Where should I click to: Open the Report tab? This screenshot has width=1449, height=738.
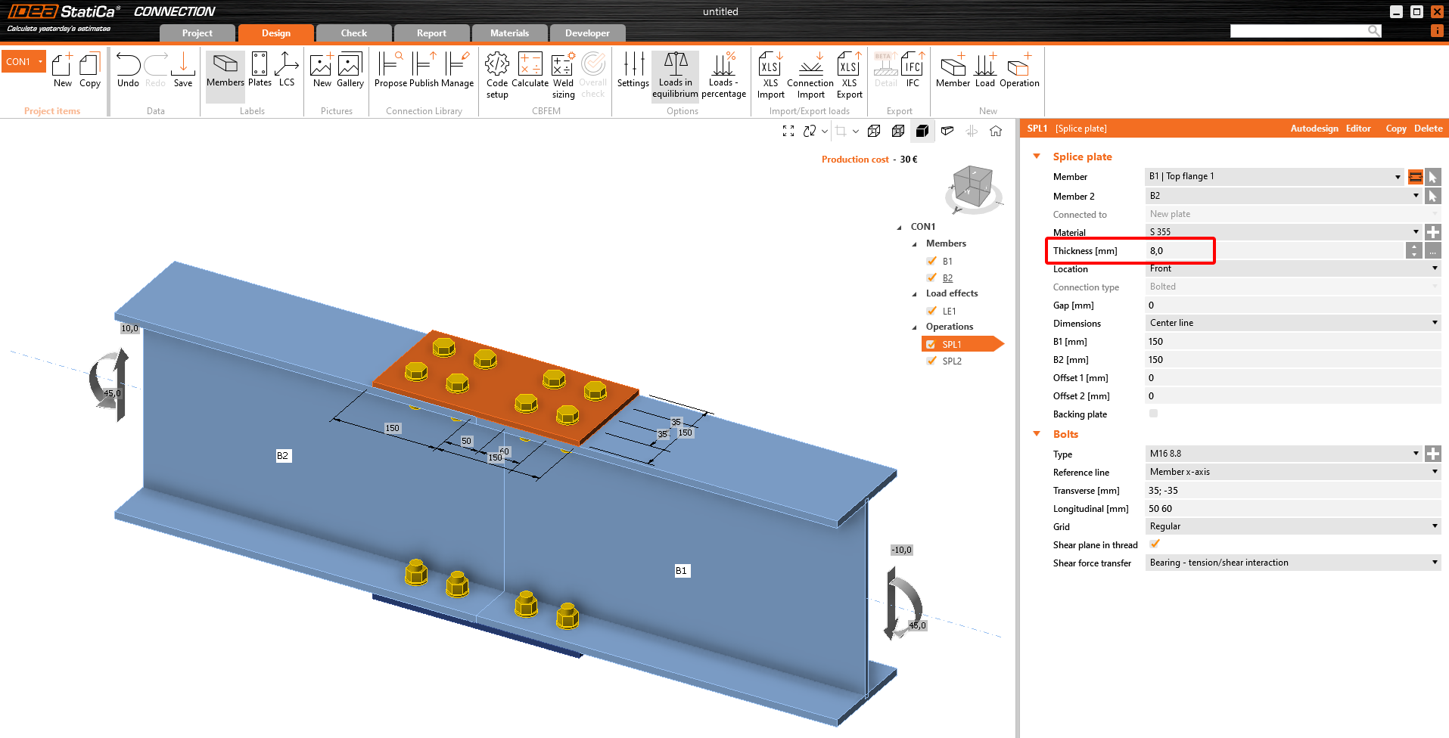pos(431,33)
